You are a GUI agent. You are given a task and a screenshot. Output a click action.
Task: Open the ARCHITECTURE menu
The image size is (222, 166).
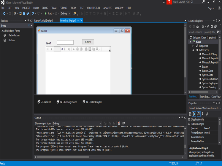pyautogui.click(x=93, y=8)
